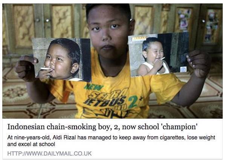Click the green number 2 on the yellow shirt
Viewport: 226px width, 160px height.
pos(133,102)
